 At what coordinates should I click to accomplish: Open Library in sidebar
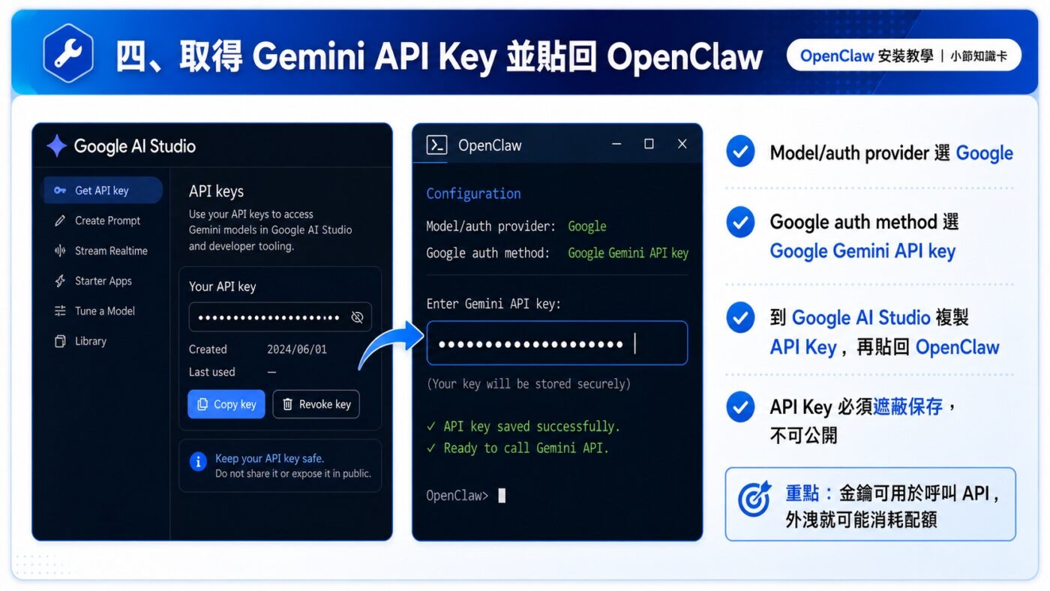pos(90,340)
